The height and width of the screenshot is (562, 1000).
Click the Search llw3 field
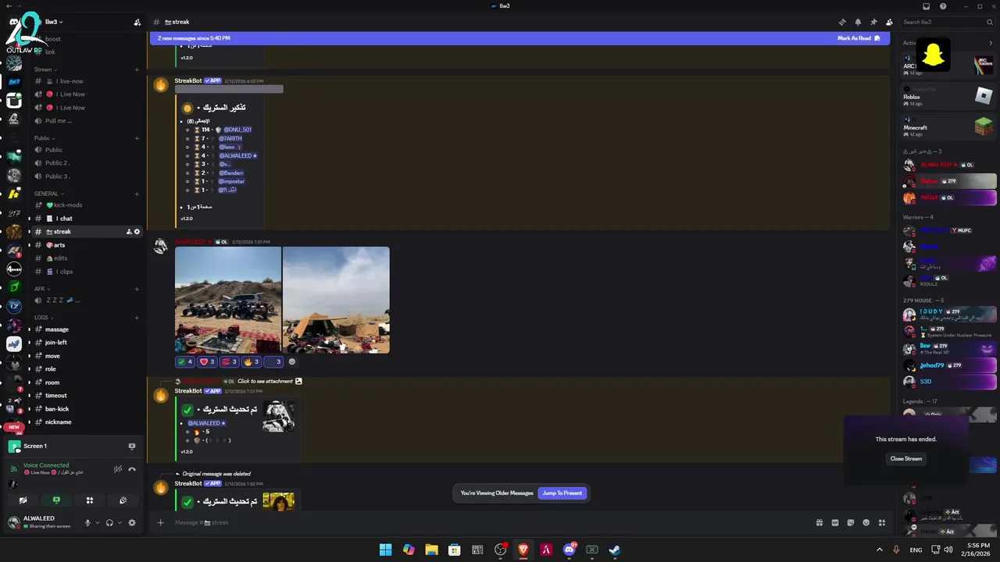(946, 22)
